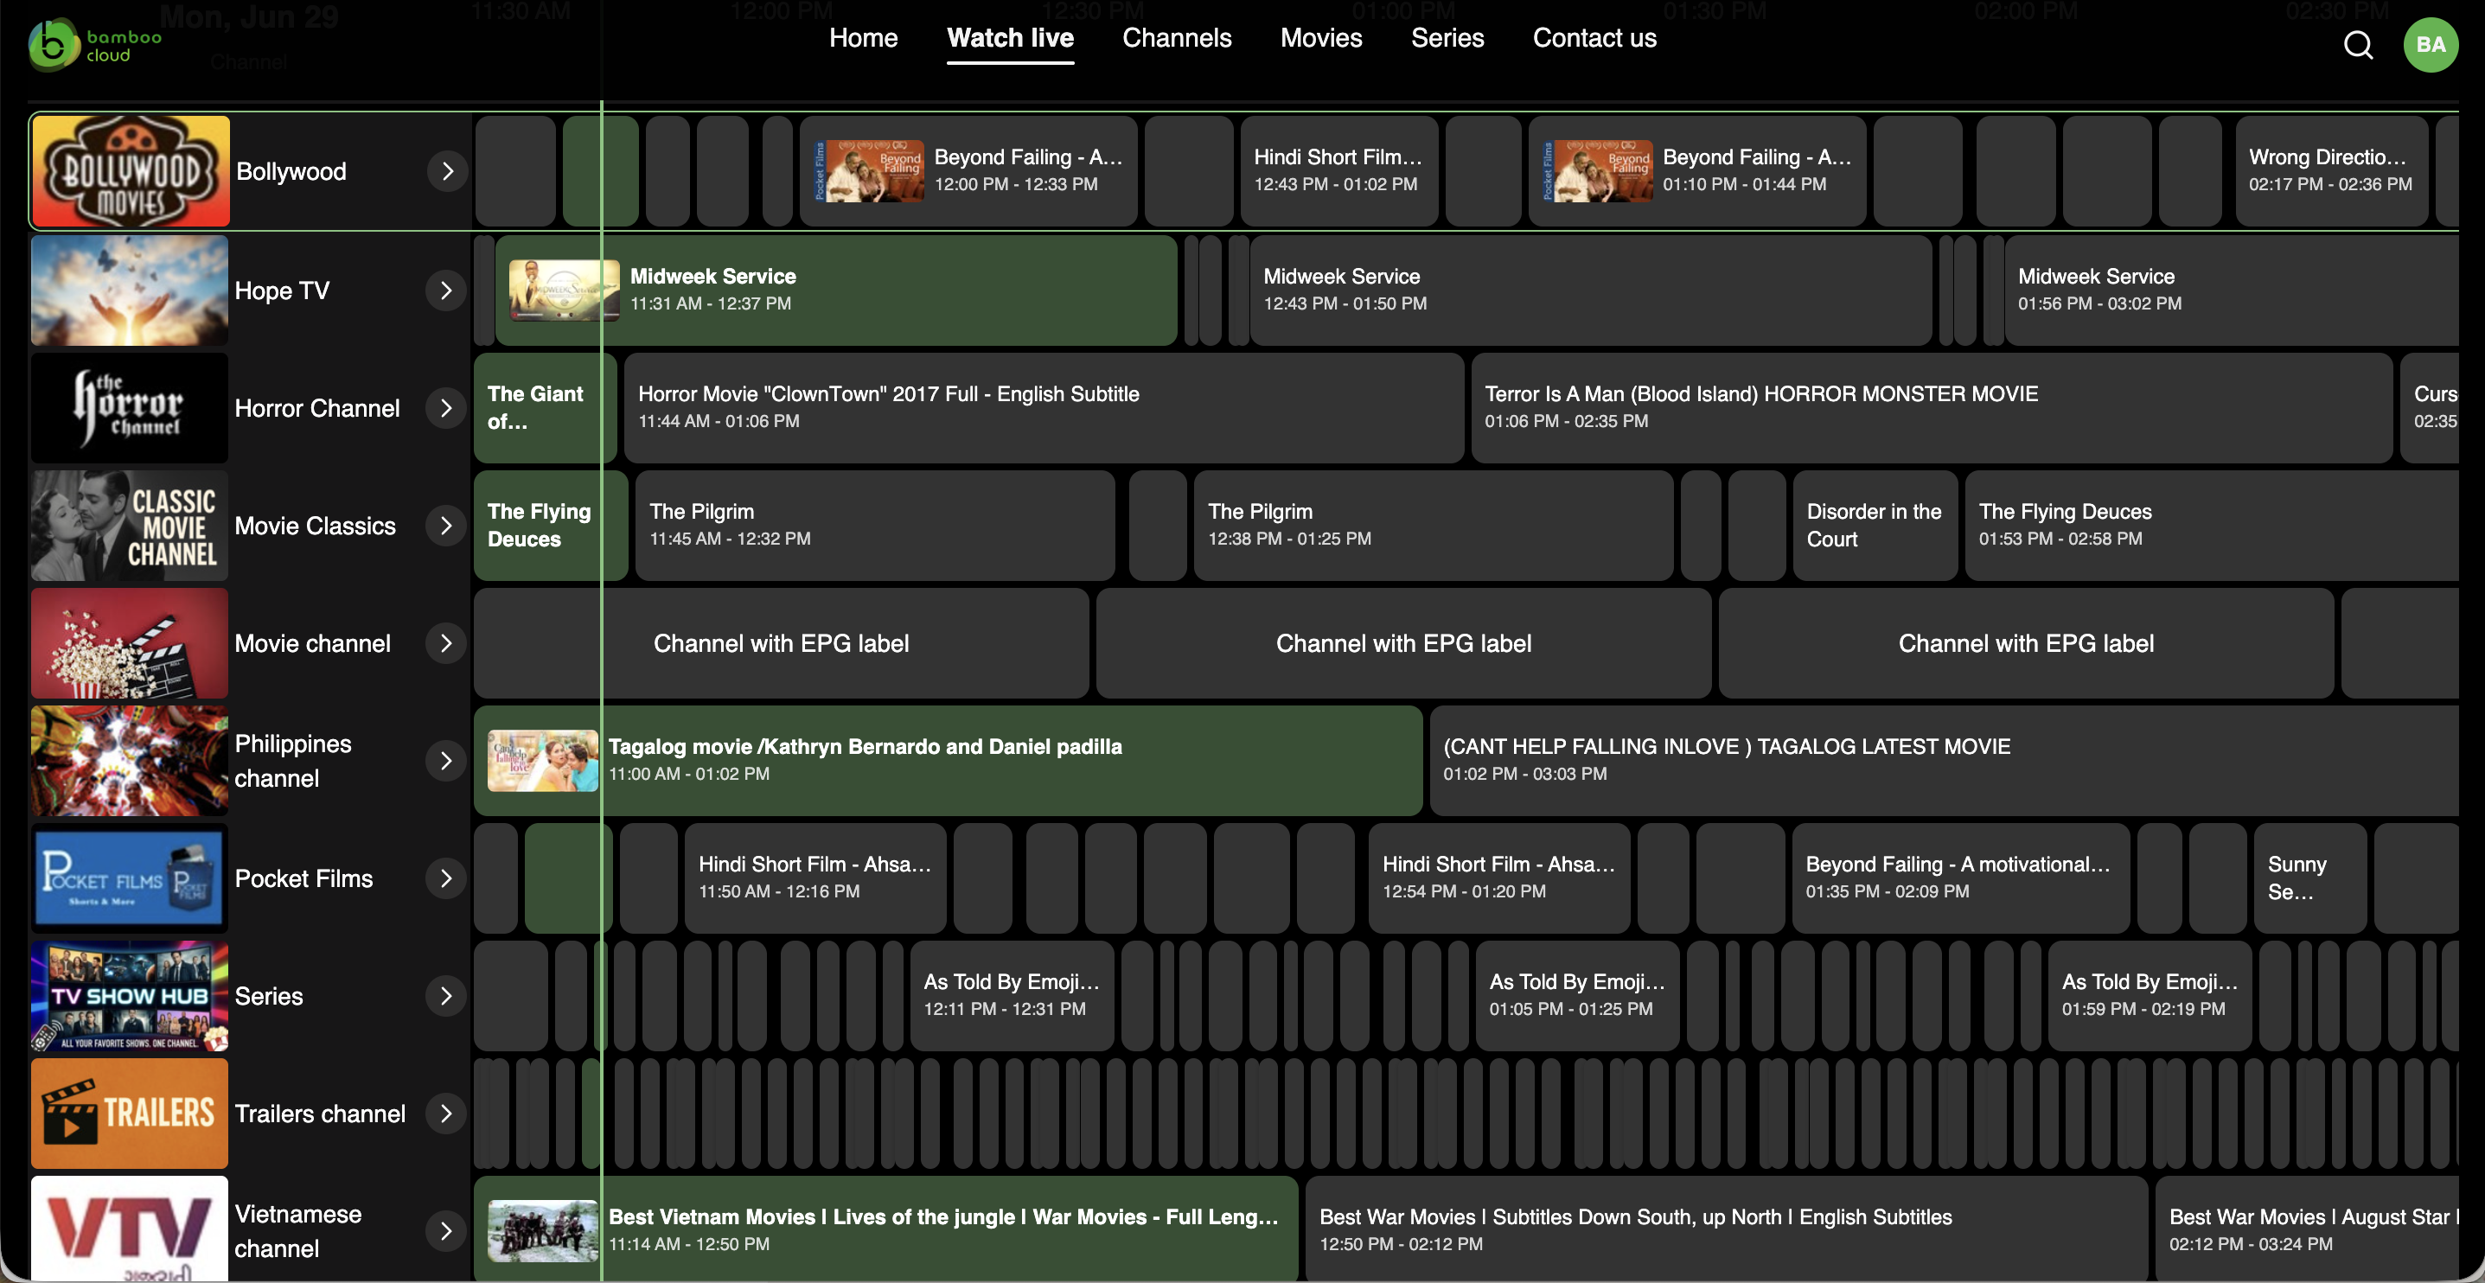Open the Philippines channel thumbnail
This screenshot has width=2485, height=1283.
(x=130, y=761)
